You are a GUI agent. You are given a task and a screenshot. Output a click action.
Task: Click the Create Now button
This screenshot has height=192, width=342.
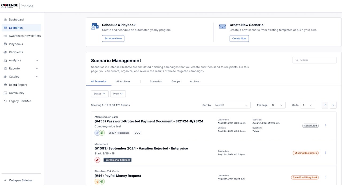[x=239, y=38]
